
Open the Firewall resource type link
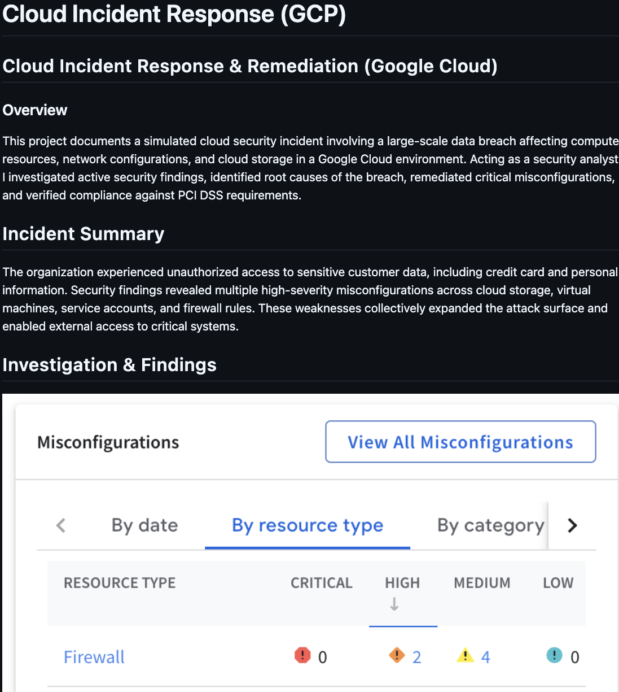pos(94,657)
